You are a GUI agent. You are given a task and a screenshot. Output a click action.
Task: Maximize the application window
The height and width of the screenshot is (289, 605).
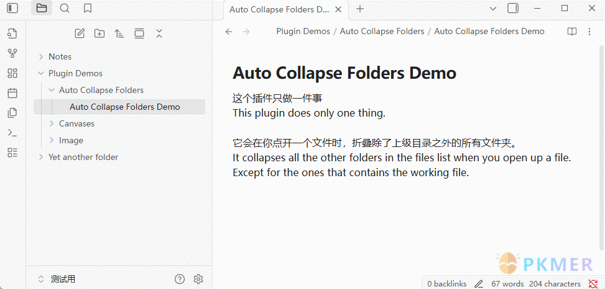(565, 8)
